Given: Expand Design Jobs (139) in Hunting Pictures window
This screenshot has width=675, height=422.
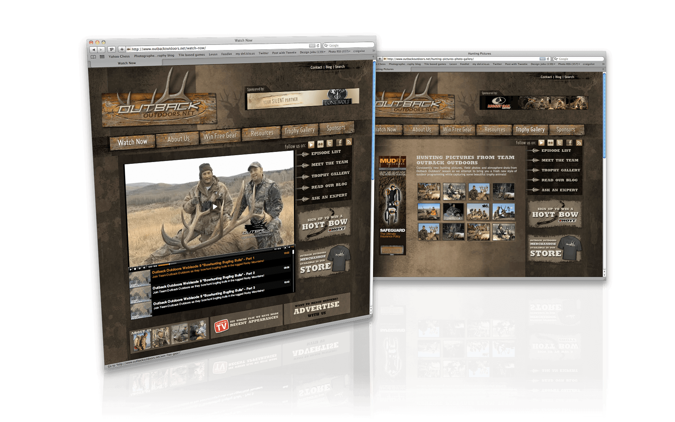Looking at the screenshot, I should (x=543, y=64).
